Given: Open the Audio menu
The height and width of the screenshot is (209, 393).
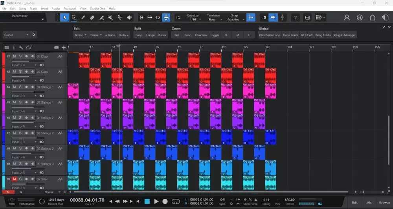Looking at the screenshot, I should coord(55,8).
